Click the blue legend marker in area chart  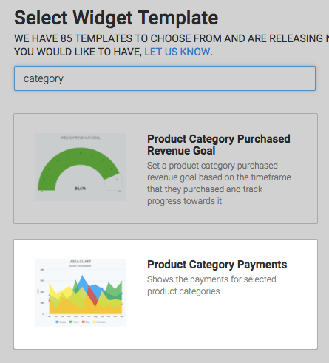click(x=58, y=322)
